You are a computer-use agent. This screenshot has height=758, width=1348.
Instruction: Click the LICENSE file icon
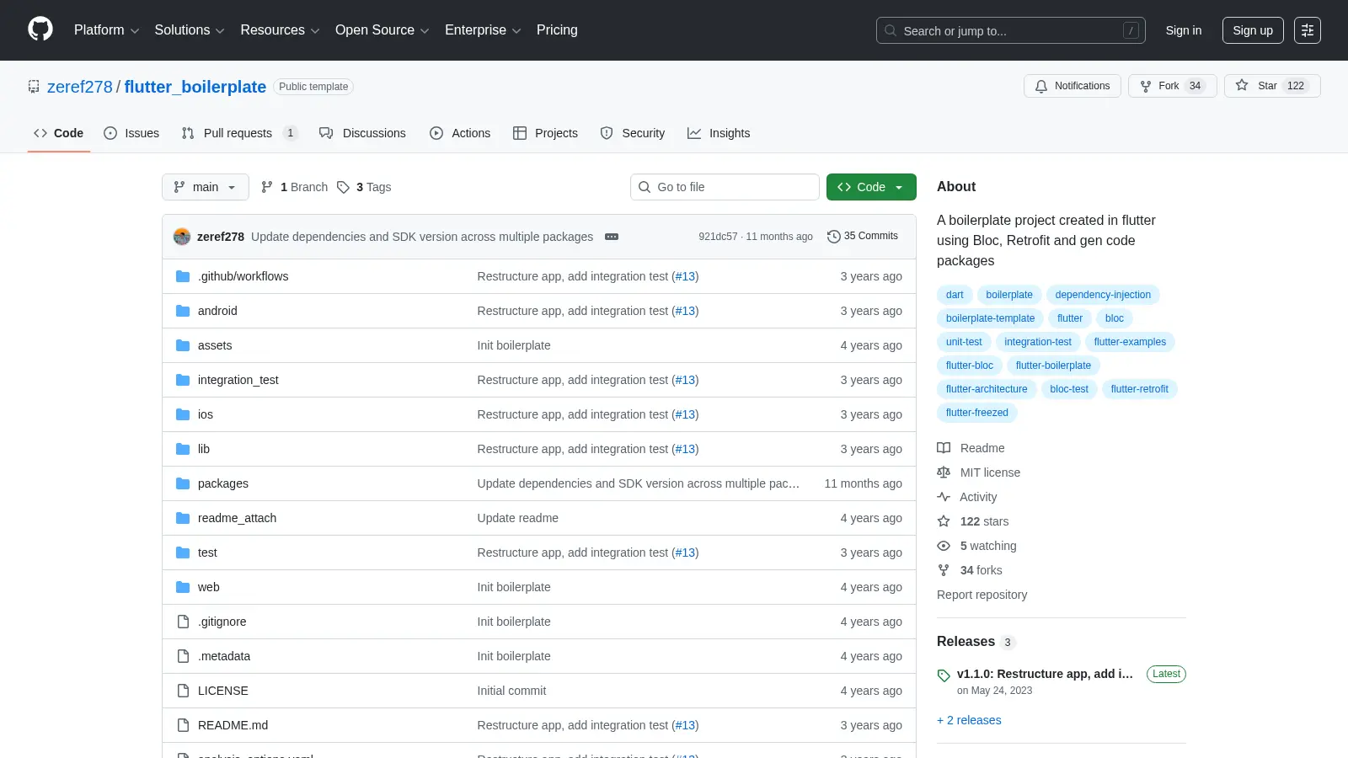point(183,691)
